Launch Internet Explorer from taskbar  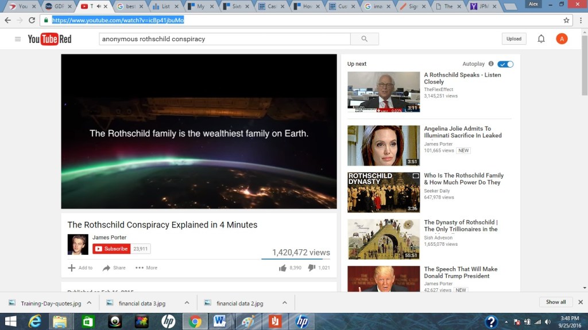point(35,321)
